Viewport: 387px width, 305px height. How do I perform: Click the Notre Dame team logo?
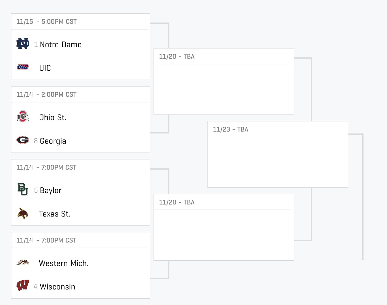(23, 44)
